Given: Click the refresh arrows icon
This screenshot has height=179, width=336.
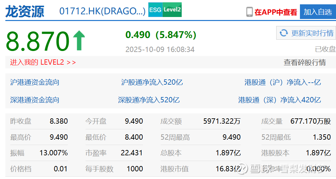Looking at the screenshot, I should (284, 33).
